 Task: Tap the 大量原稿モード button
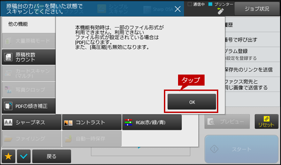29,41
